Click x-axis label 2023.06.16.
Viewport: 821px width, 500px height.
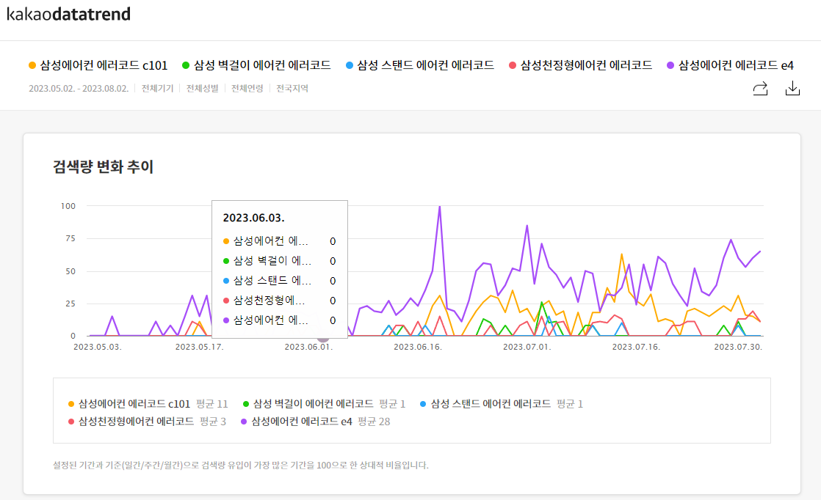[x=418, y=346]
